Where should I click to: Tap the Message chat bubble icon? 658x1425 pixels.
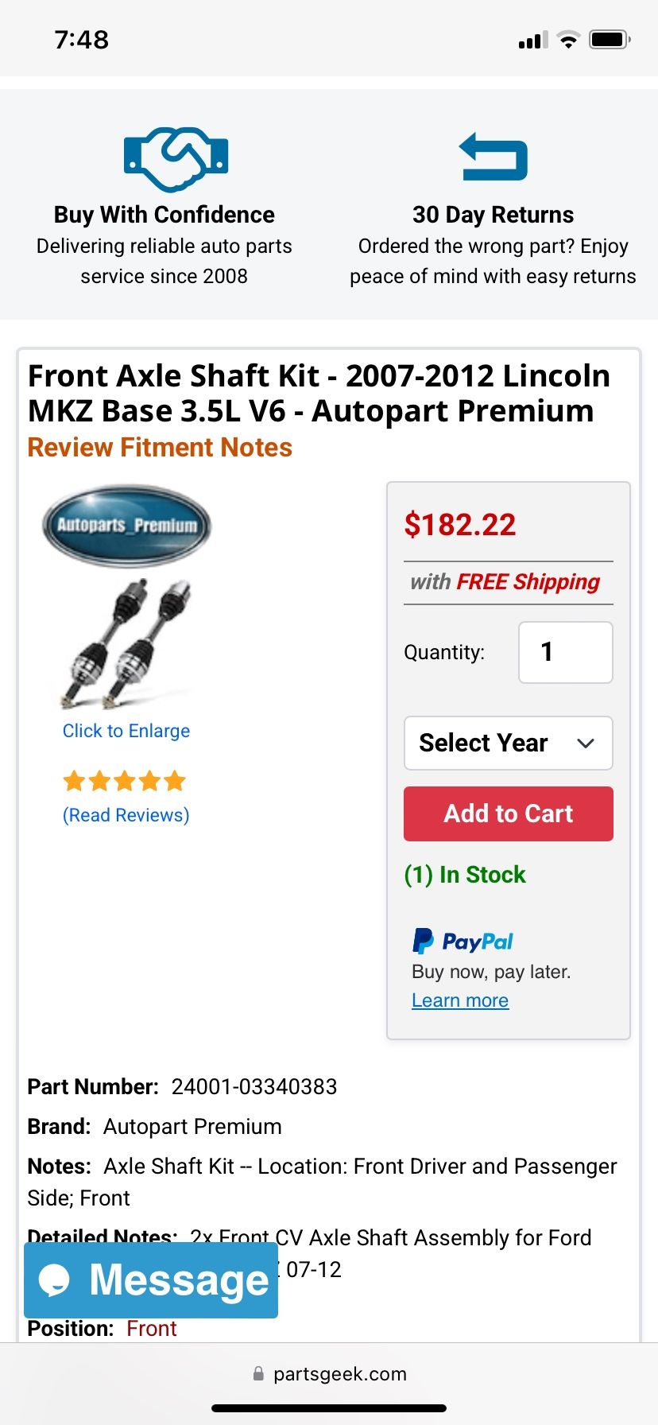(x=56, y=1280)
